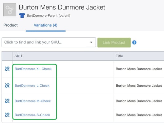Click the Burton Mens Dunmore Jacket page heading

(x=62, y=7)
